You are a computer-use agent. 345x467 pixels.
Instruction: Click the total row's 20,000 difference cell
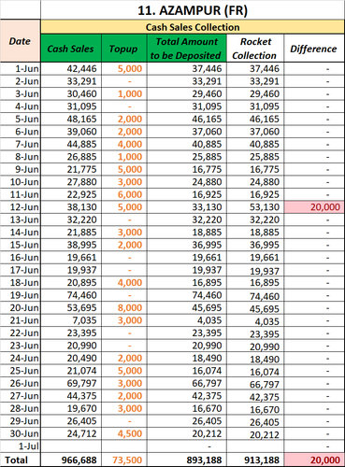(314, 460)
